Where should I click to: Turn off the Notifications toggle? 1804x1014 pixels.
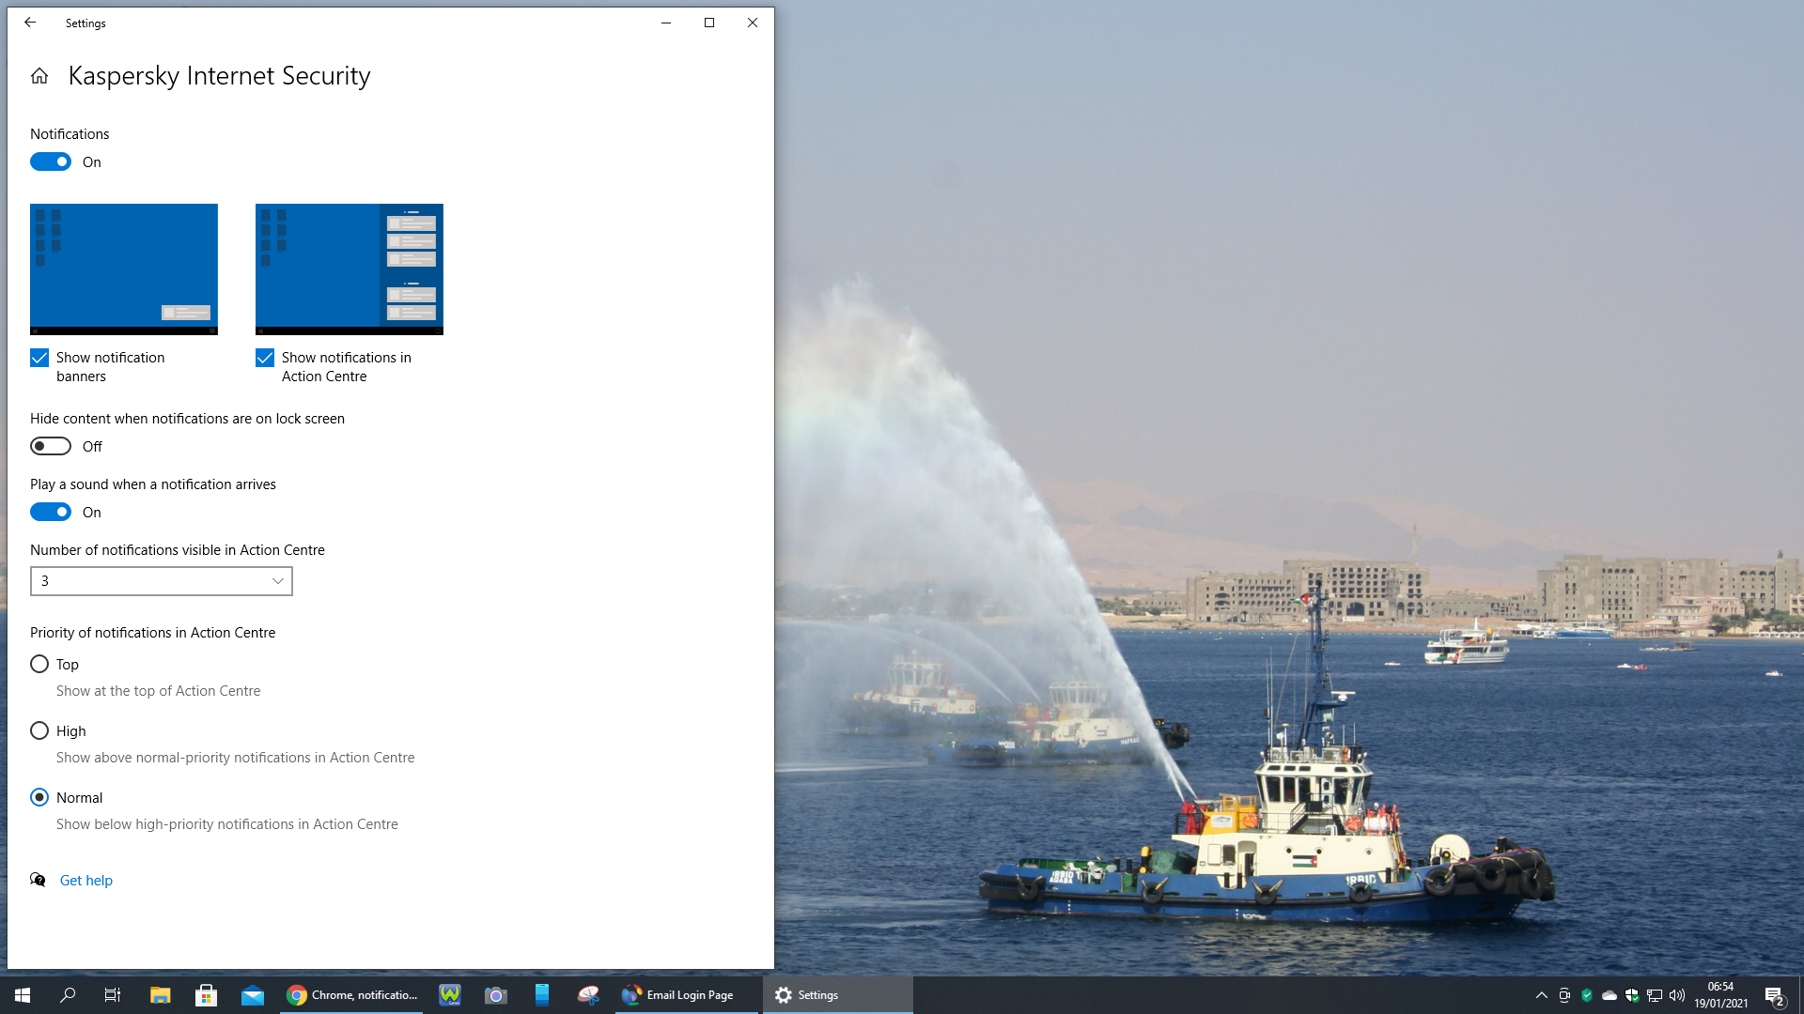pyautogui.click(x=51, y=161)
